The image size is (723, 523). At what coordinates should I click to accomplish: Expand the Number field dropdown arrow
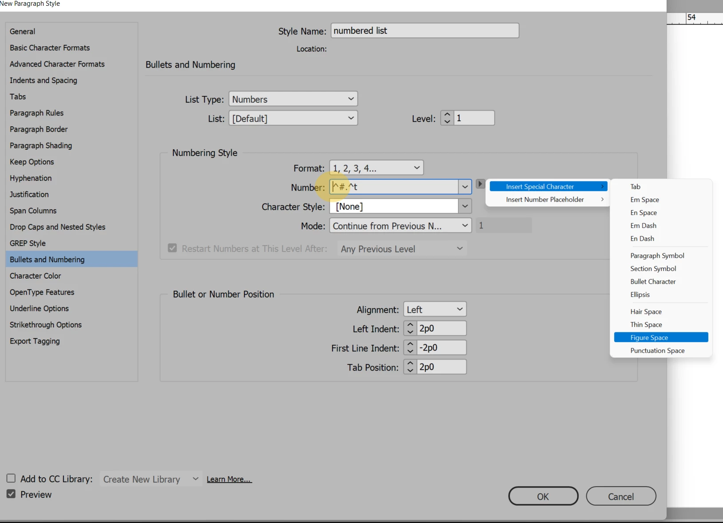pos(465,187)
